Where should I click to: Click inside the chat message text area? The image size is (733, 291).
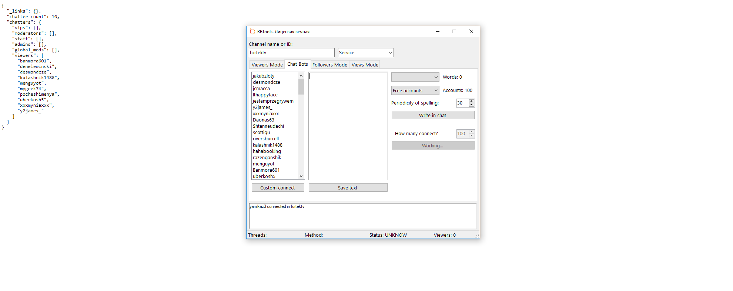pos(348,126)
